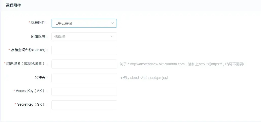Viewport: 261px width, 122px height.
Task: Click the 示例 cloud/project folder hint text
Action: pyautogui.click(x=144, y=78)
